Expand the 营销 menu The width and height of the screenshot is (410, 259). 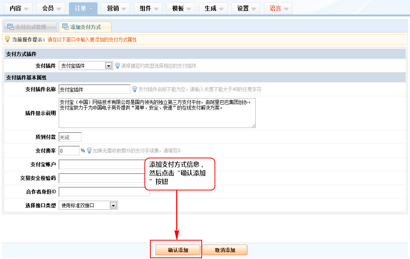[116, 8]
